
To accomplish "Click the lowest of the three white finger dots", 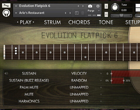I will tap(16, 53).
